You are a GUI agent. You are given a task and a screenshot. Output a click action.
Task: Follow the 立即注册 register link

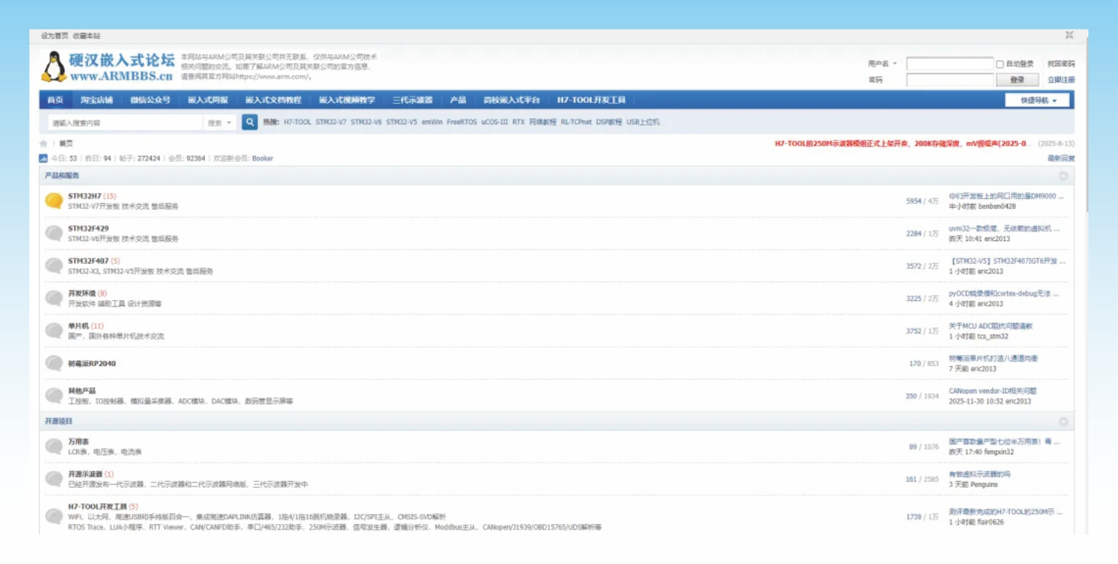(1061, 80)
